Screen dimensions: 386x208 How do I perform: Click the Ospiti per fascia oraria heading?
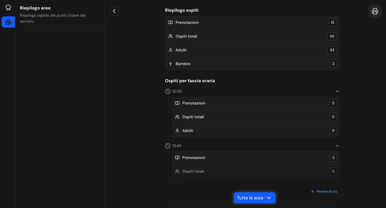[190, 81]
